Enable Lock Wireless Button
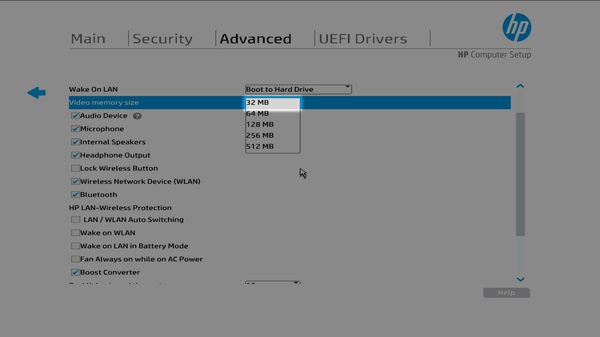This screenshot has height=337, width=600. pyautogui.click(x=75, y=168)
